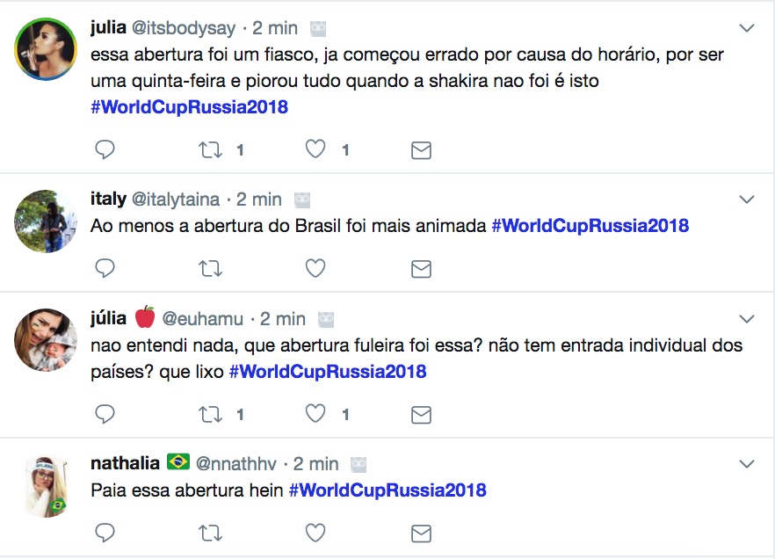
Task: Reply to julia's tweet about the fiasco
Action: pyautogui.click(x=105, y=150)
